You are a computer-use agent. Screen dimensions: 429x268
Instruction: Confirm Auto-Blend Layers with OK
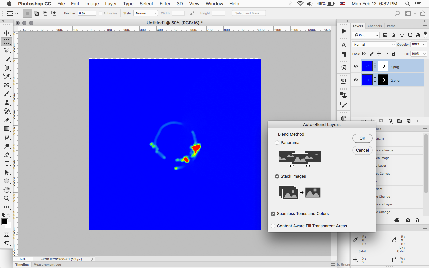point(362,138)
